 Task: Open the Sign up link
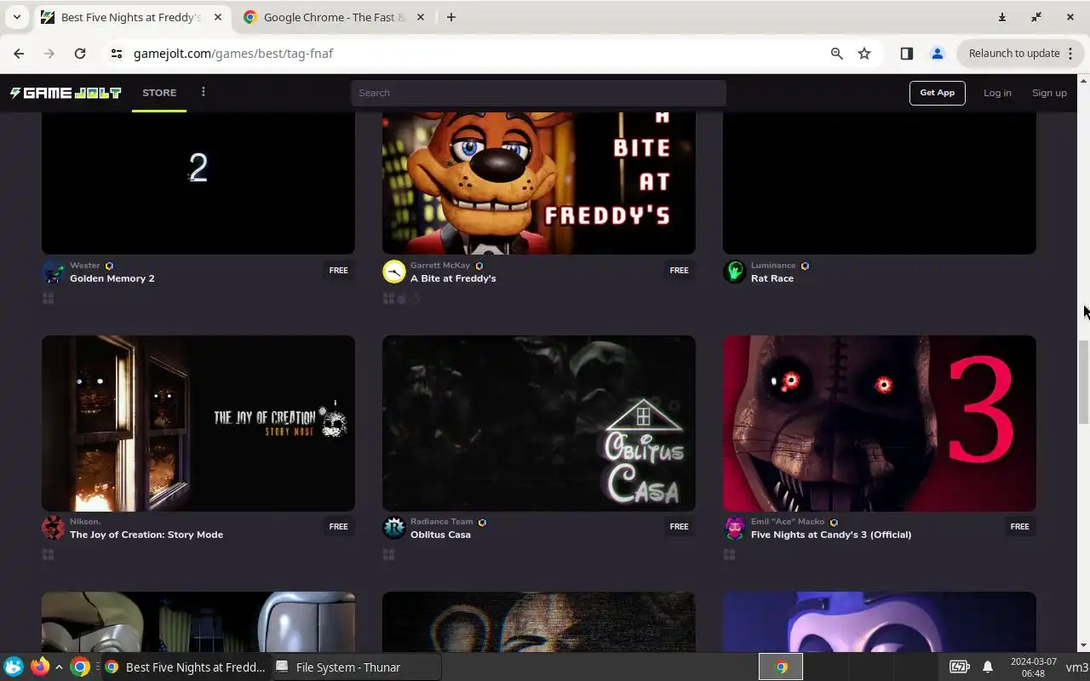(1049, 93)
